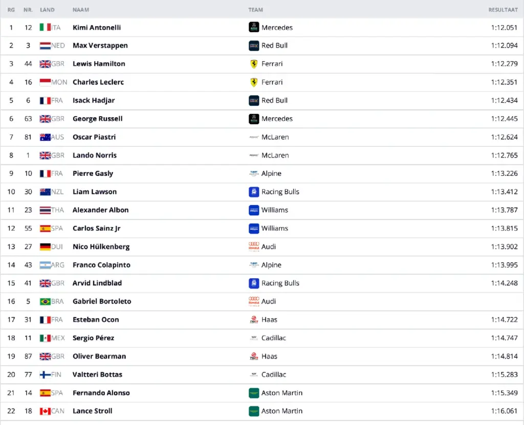Click the TEAM column header
Screen dimensions: 524x425
click(x=256, y=10)
